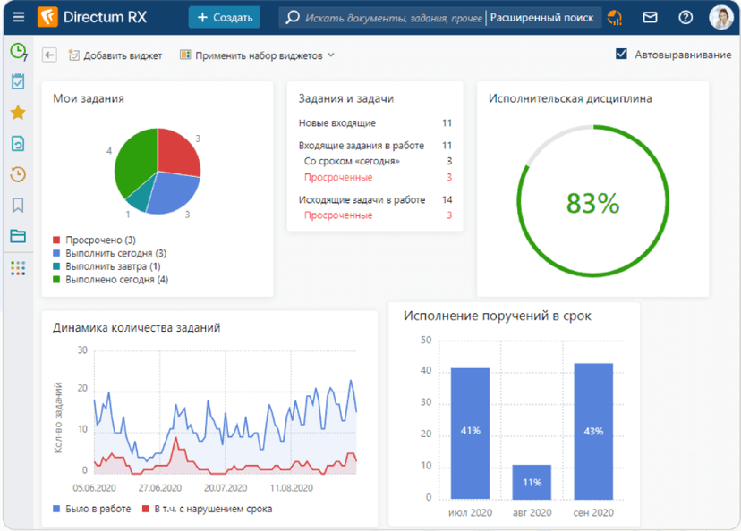Click the Создать button

point(224,17)
